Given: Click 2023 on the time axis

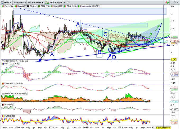Looking at the screenshot, I should 120,127.
